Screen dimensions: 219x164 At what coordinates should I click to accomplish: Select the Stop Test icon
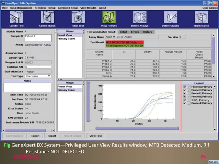point(78,17)
